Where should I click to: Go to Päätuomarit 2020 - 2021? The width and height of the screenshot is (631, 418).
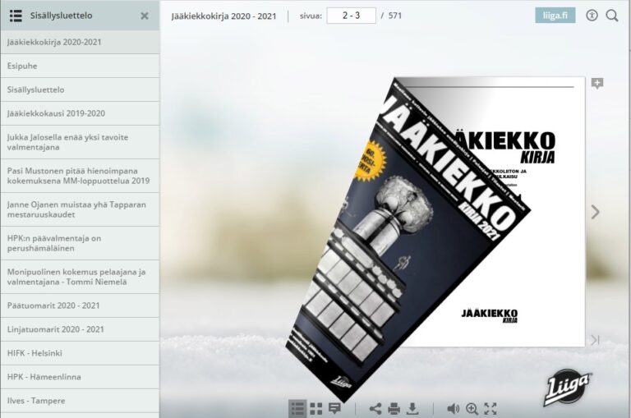[x=80, y=305]
